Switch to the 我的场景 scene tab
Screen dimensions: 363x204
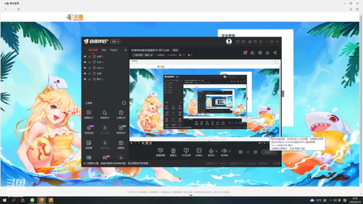point(93,50)
